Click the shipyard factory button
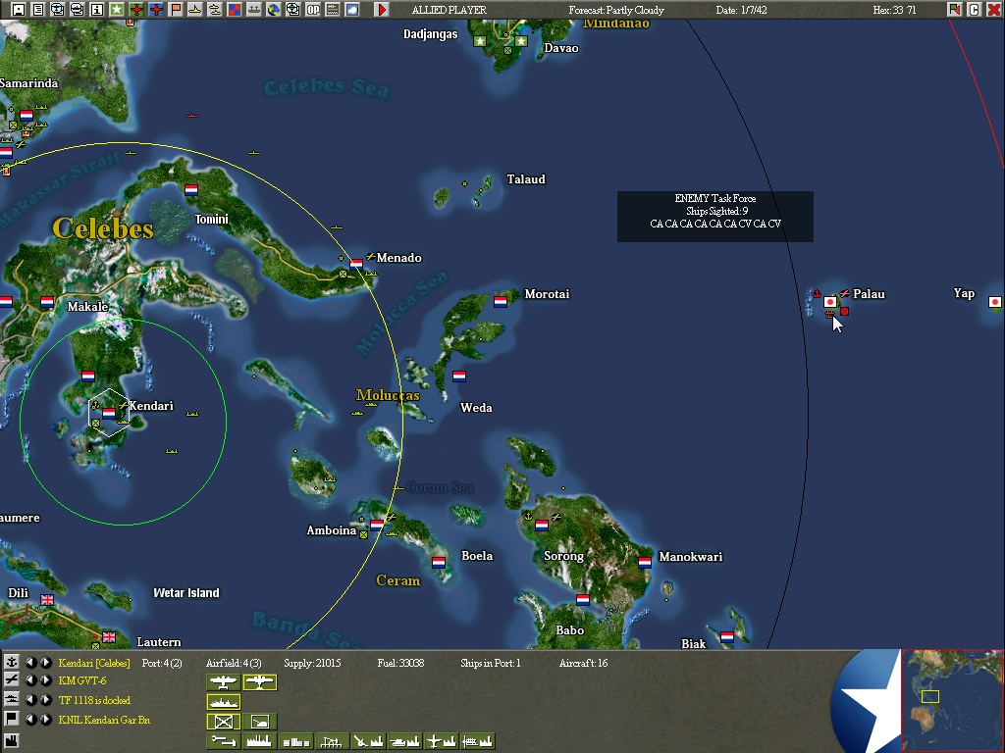 point(478,741)
